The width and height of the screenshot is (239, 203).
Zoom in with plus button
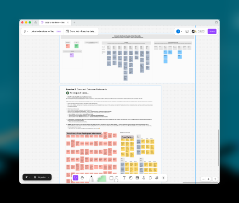(x=208, y=179)
